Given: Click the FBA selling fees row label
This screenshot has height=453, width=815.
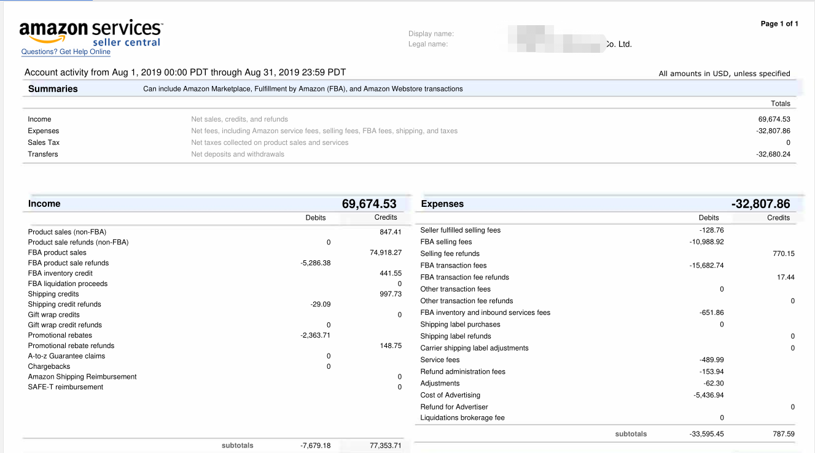Looking at the screenshot, I should click(x=446, y=242).
